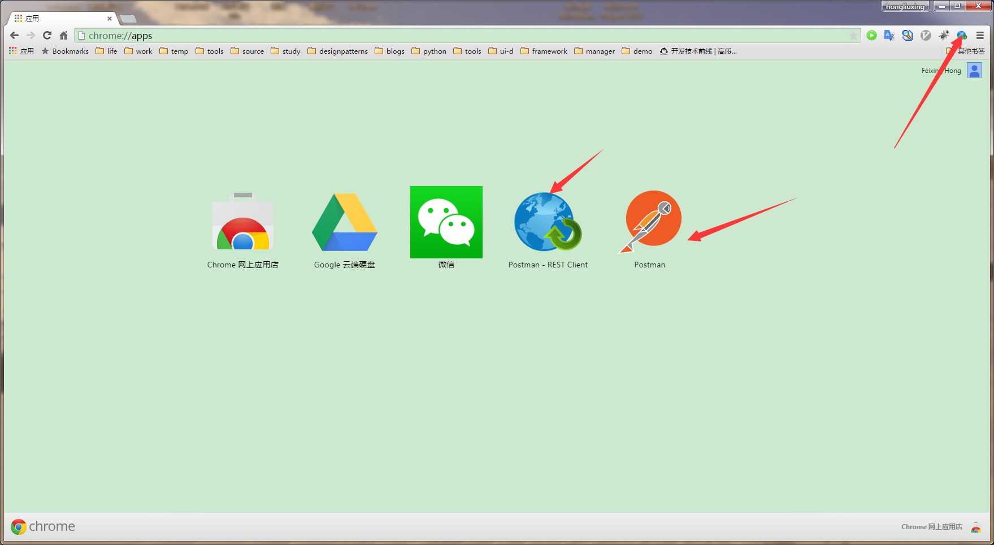994x545 pixels.
Task: Select the 应用 browser tab
Action: point(62,19)
